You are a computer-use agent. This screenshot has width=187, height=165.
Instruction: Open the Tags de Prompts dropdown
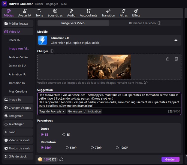[52, 111]
